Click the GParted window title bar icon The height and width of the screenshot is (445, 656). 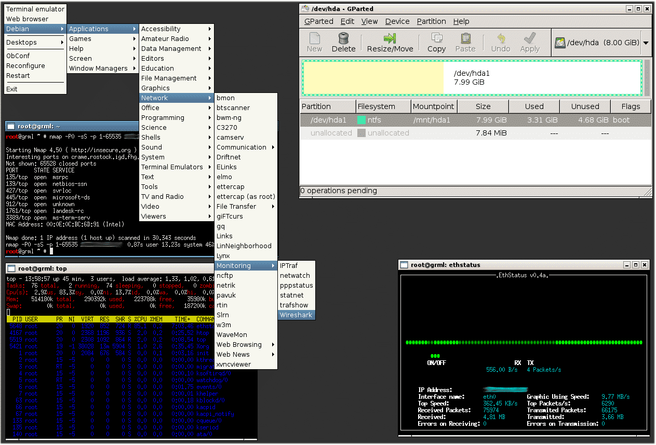(x=305, y=9)
